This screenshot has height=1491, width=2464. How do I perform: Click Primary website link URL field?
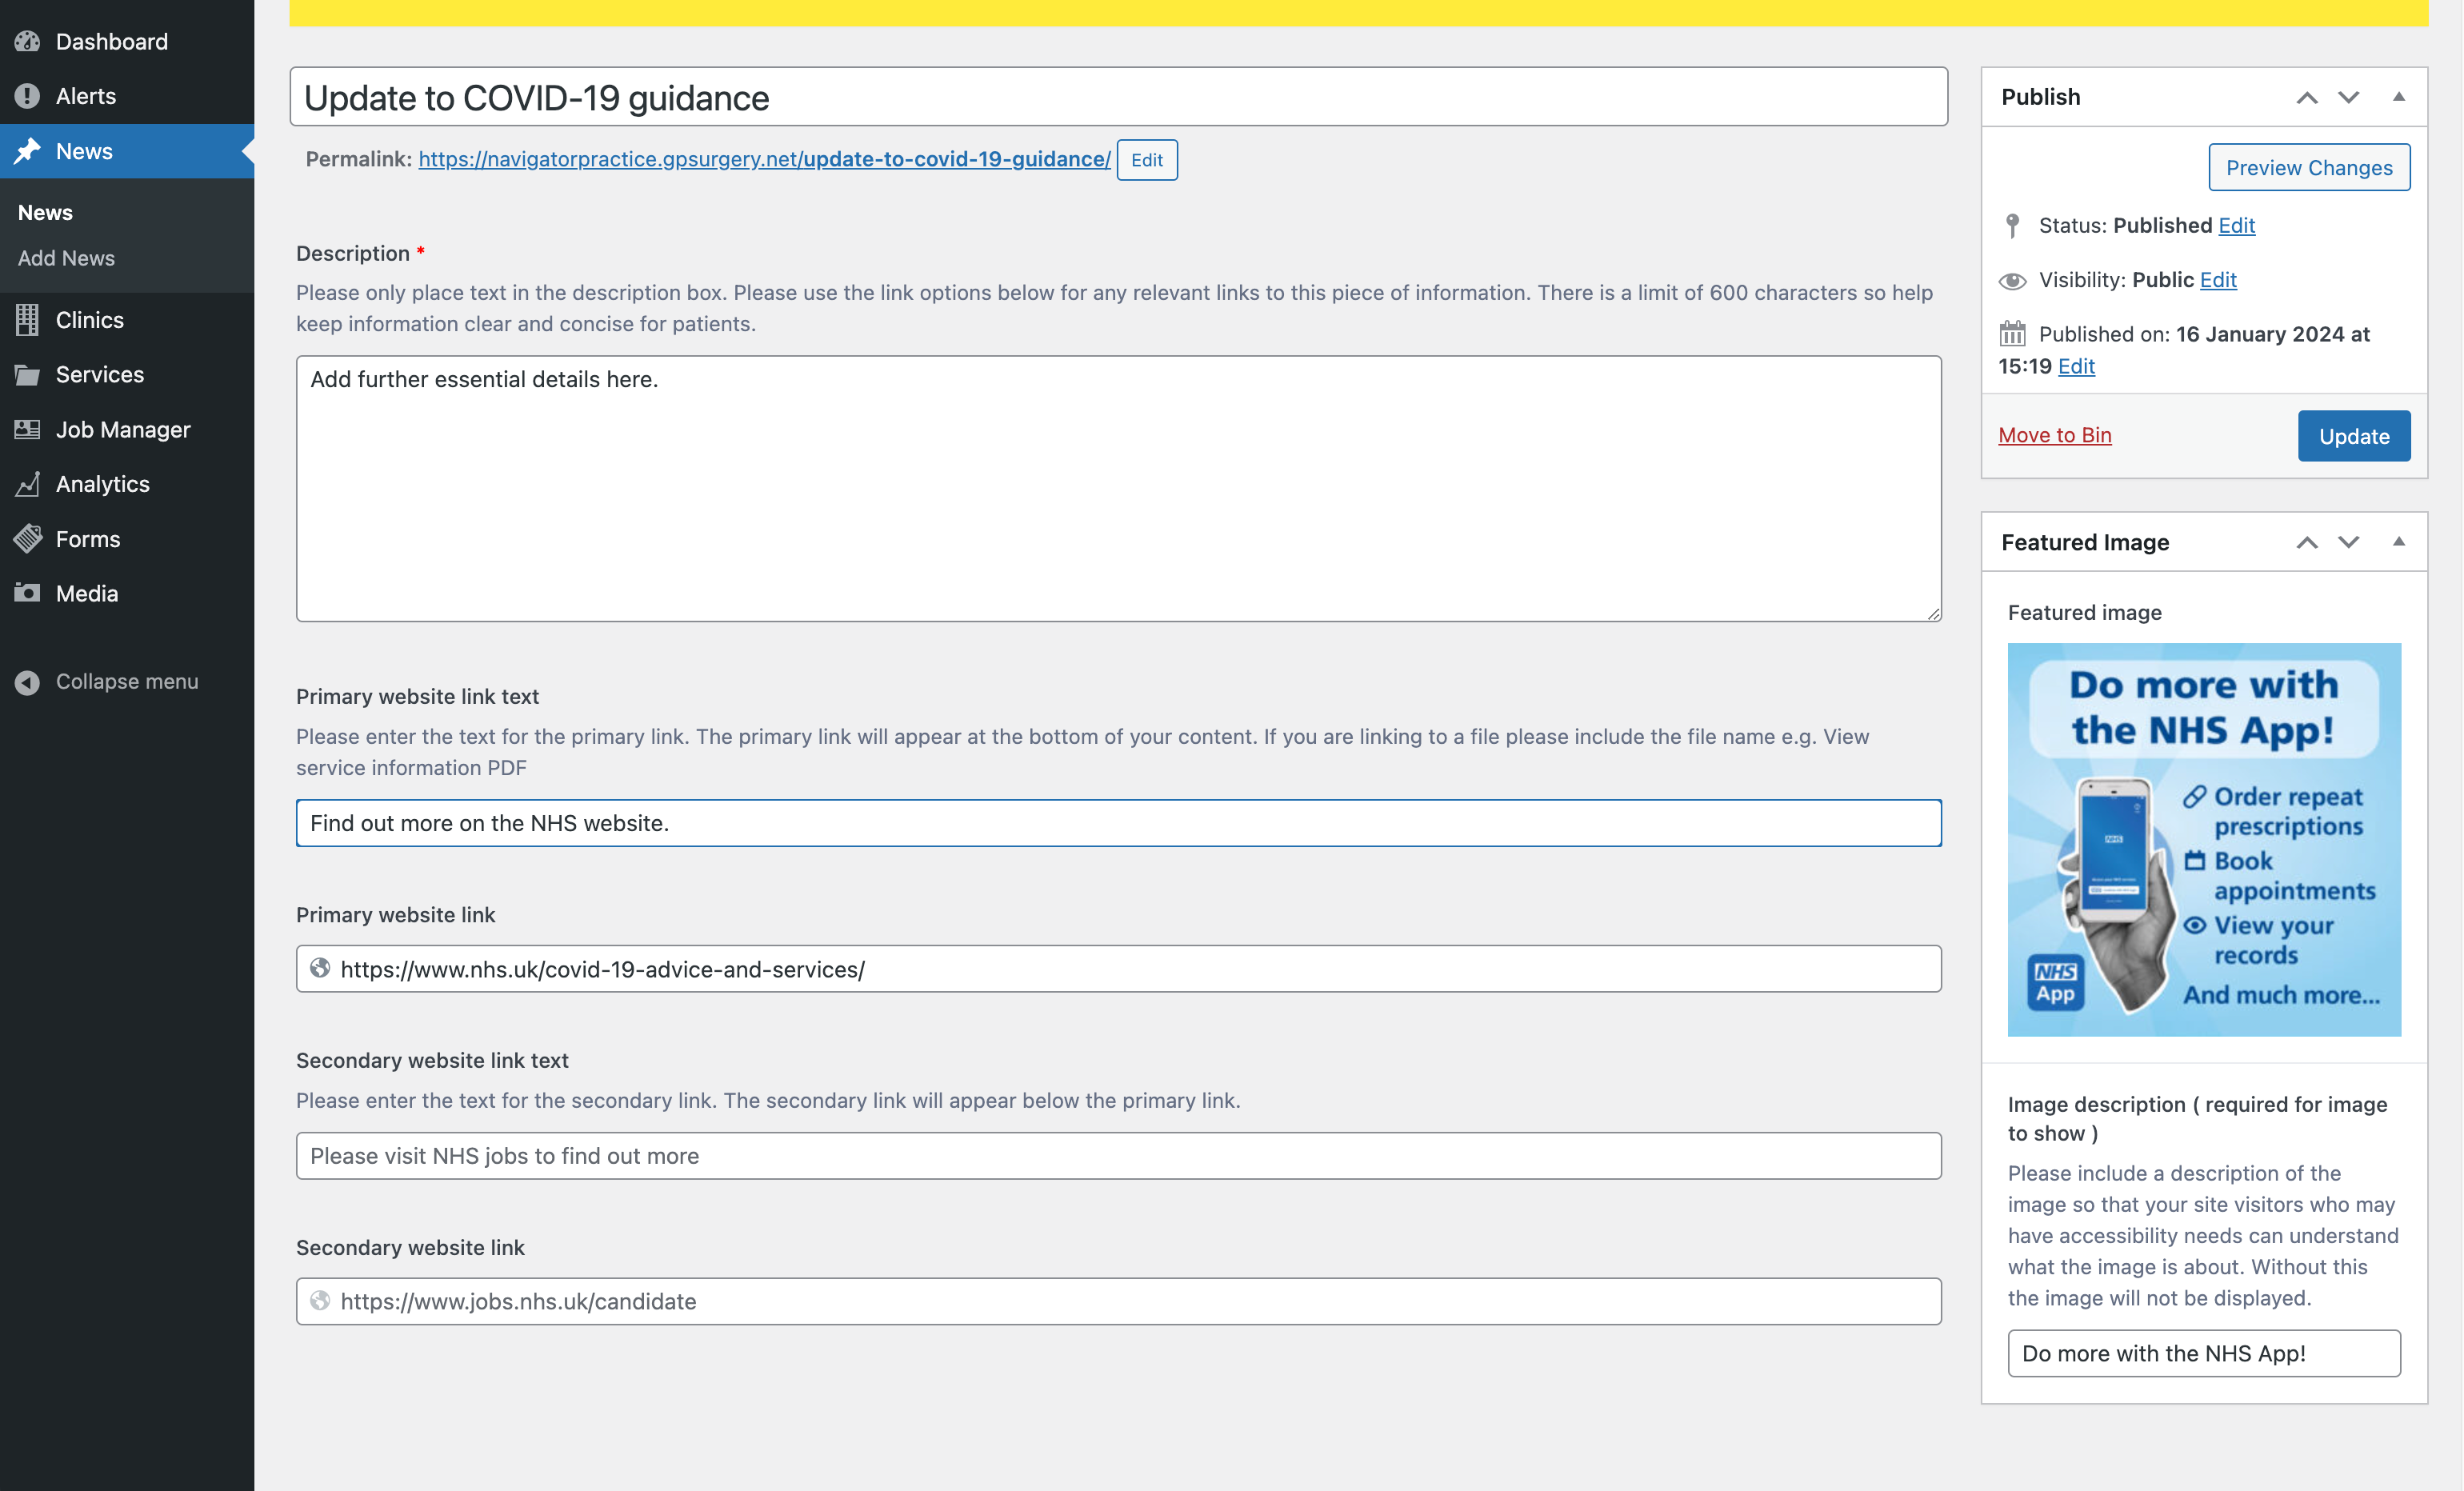pos(1119,968)
